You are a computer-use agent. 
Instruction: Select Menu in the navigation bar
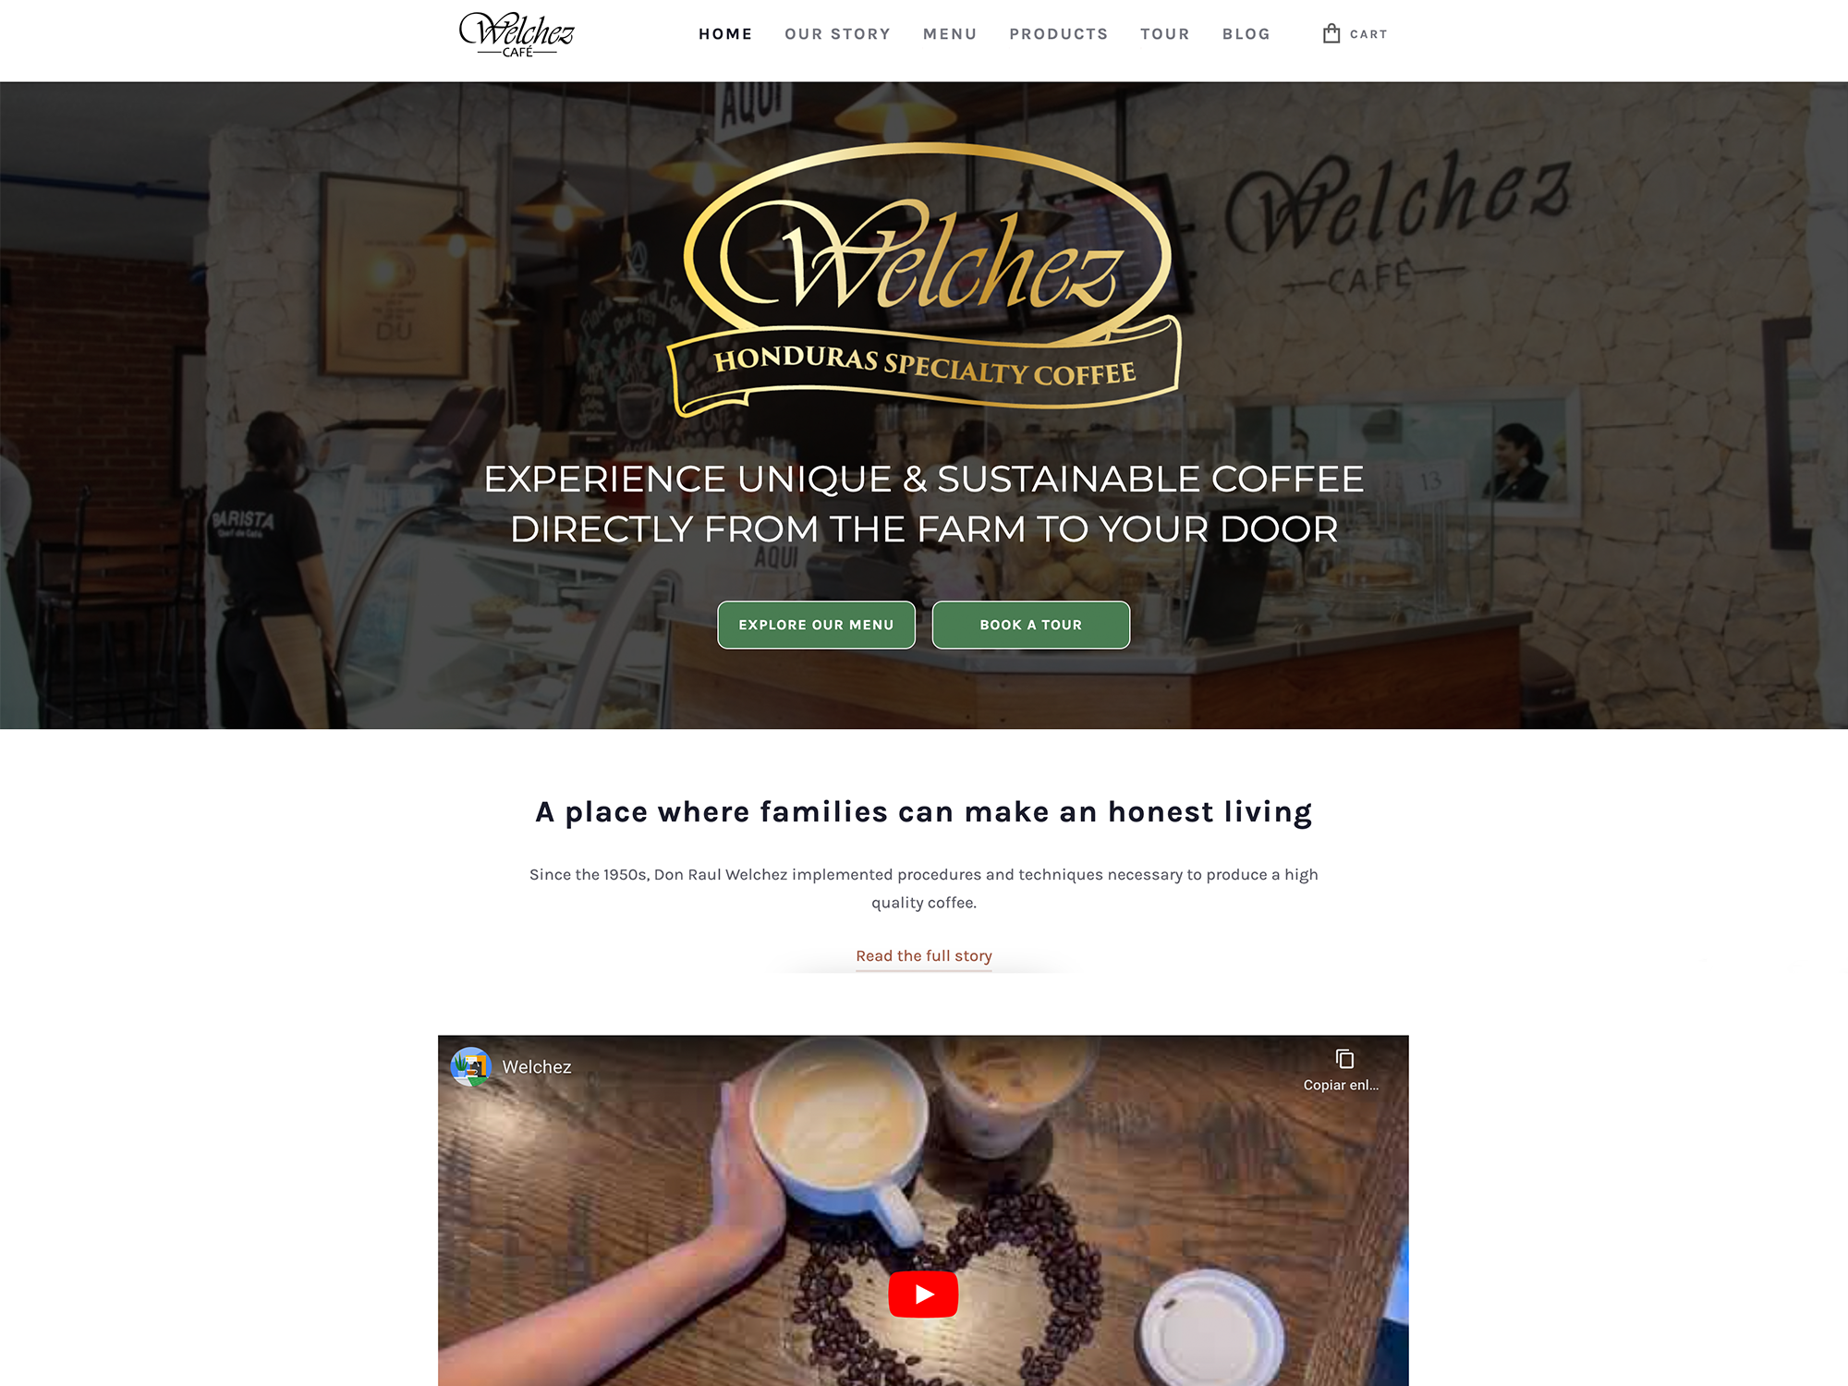pyautogui.click(x=950, y=34)
